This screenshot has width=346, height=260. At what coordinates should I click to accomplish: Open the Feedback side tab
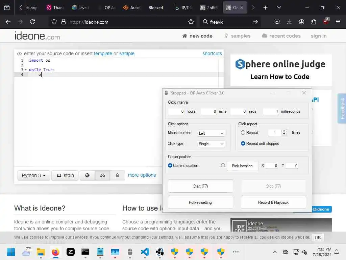[342, 108]
